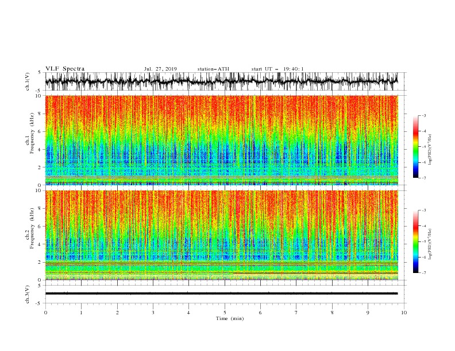Screen dimensions: 455x351
Task: Click the "Time (min)" axis label
Action: click(230, 318)
